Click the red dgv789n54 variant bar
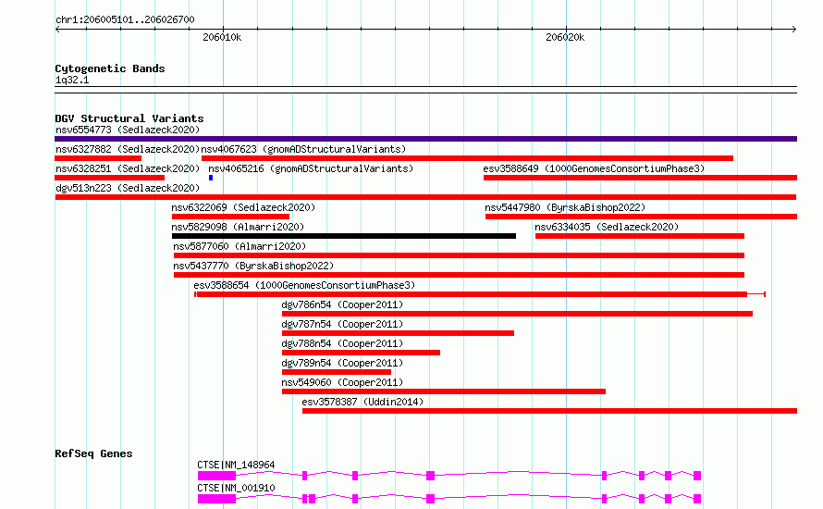Viewport: 823px width, 509px height. pyautogui.click(x=337, y=372)
